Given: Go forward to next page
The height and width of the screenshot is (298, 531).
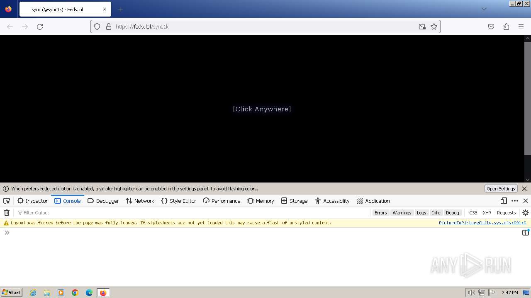Looking at the screenshot, I should point(25,26).
